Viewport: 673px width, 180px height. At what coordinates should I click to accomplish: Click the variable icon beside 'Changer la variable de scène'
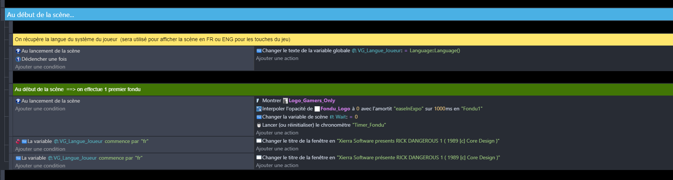259,117
